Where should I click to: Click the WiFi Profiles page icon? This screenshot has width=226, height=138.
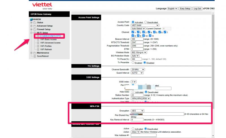pos(38,46)
